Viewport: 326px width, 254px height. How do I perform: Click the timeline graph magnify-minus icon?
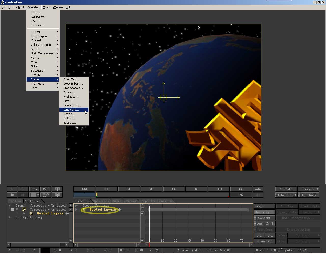coord(270,235)
